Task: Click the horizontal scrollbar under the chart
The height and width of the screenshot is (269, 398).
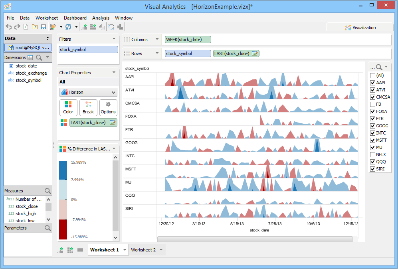Action: (x=255, y=239)
